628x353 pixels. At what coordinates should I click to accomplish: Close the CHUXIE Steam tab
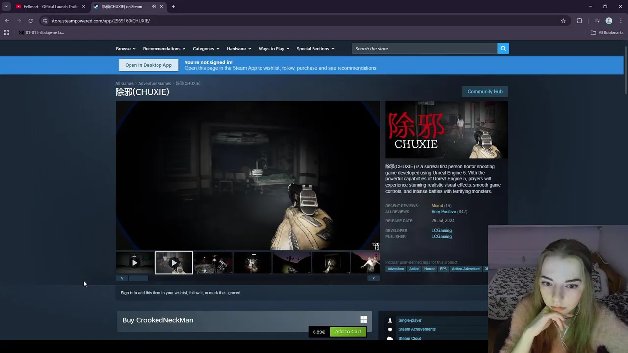[x=161, y=7]
